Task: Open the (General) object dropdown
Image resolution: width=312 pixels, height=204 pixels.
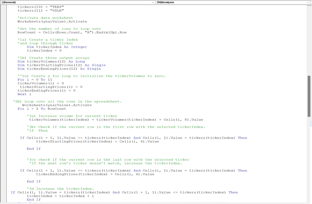Action: [x=77, y=2]
